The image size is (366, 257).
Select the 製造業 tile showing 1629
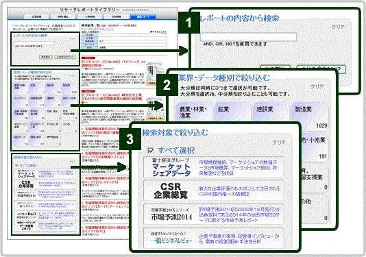310,116
